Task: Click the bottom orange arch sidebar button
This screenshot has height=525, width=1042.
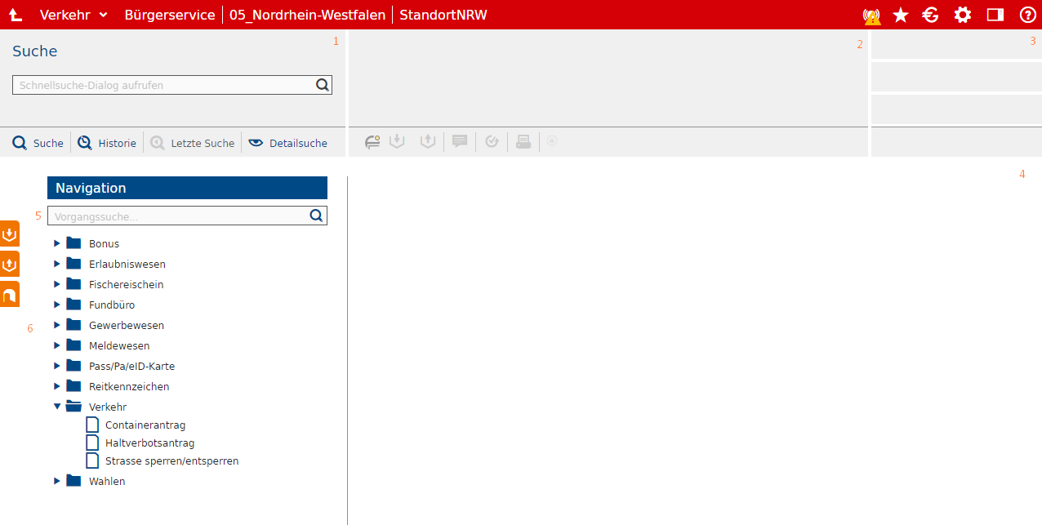Action: pyautogui.click(x=10, y=295)
